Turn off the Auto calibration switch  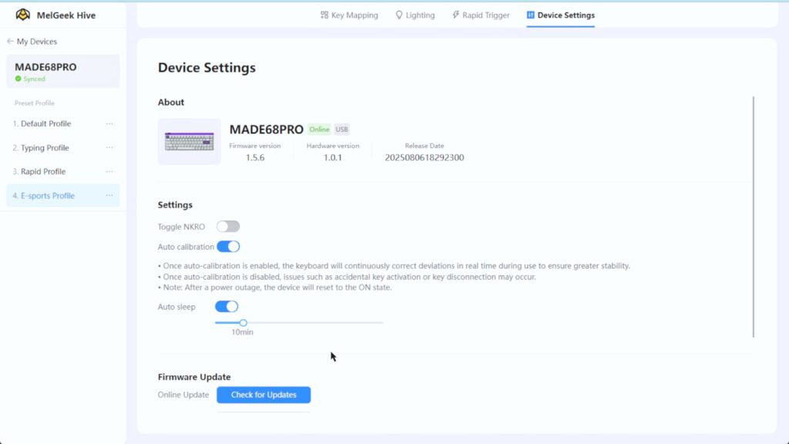[228, 247]
